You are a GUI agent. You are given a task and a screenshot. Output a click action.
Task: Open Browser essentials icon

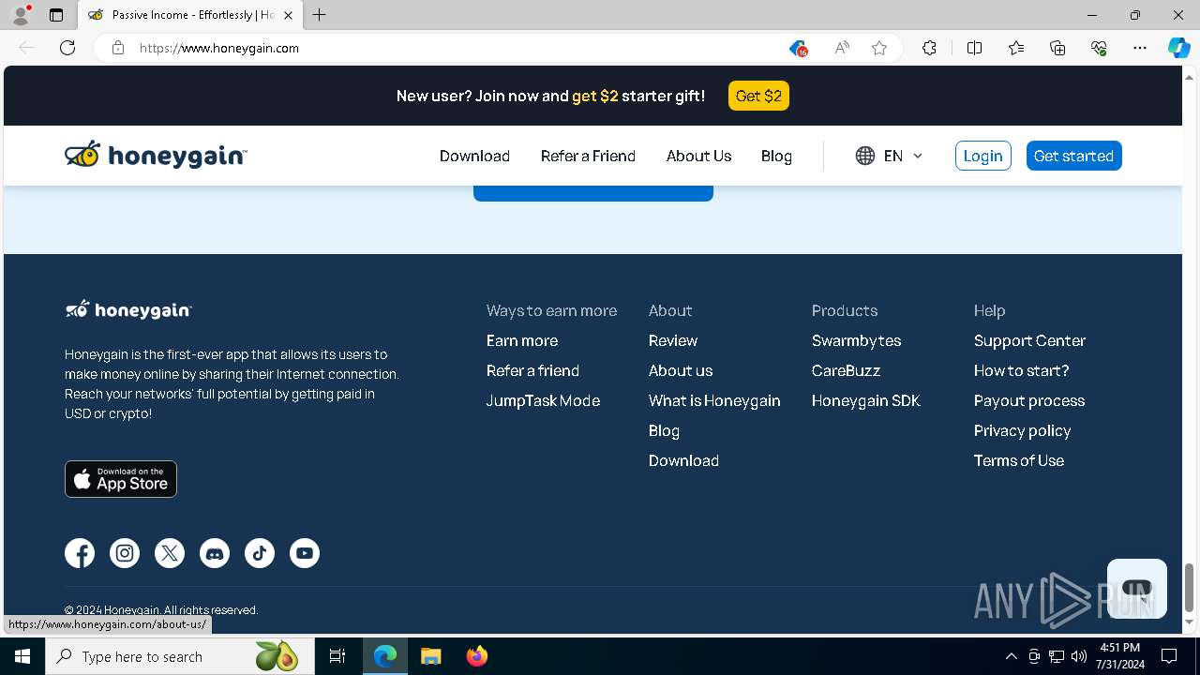pos(1099,48)
